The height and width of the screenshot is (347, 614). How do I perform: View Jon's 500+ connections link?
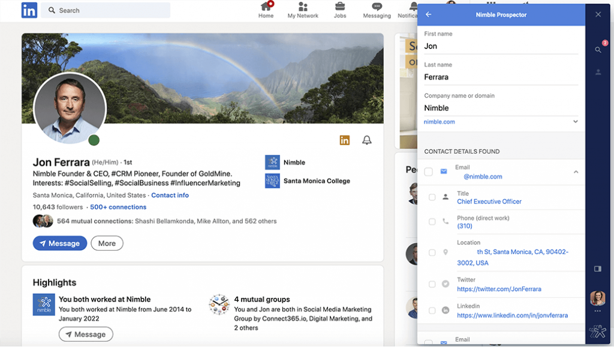click(119, 207)
